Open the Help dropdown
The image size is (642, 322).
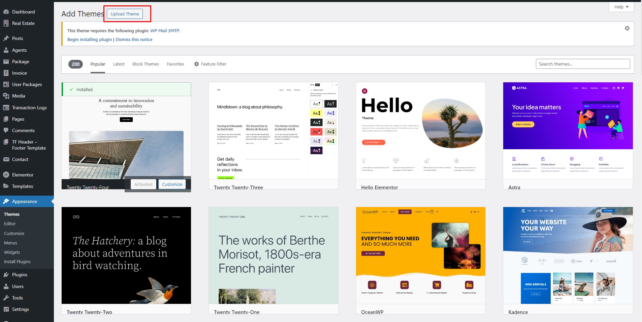tap(621, 7)
